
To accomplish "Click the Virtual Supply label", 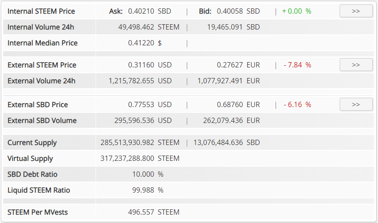I will coord(30,158).
